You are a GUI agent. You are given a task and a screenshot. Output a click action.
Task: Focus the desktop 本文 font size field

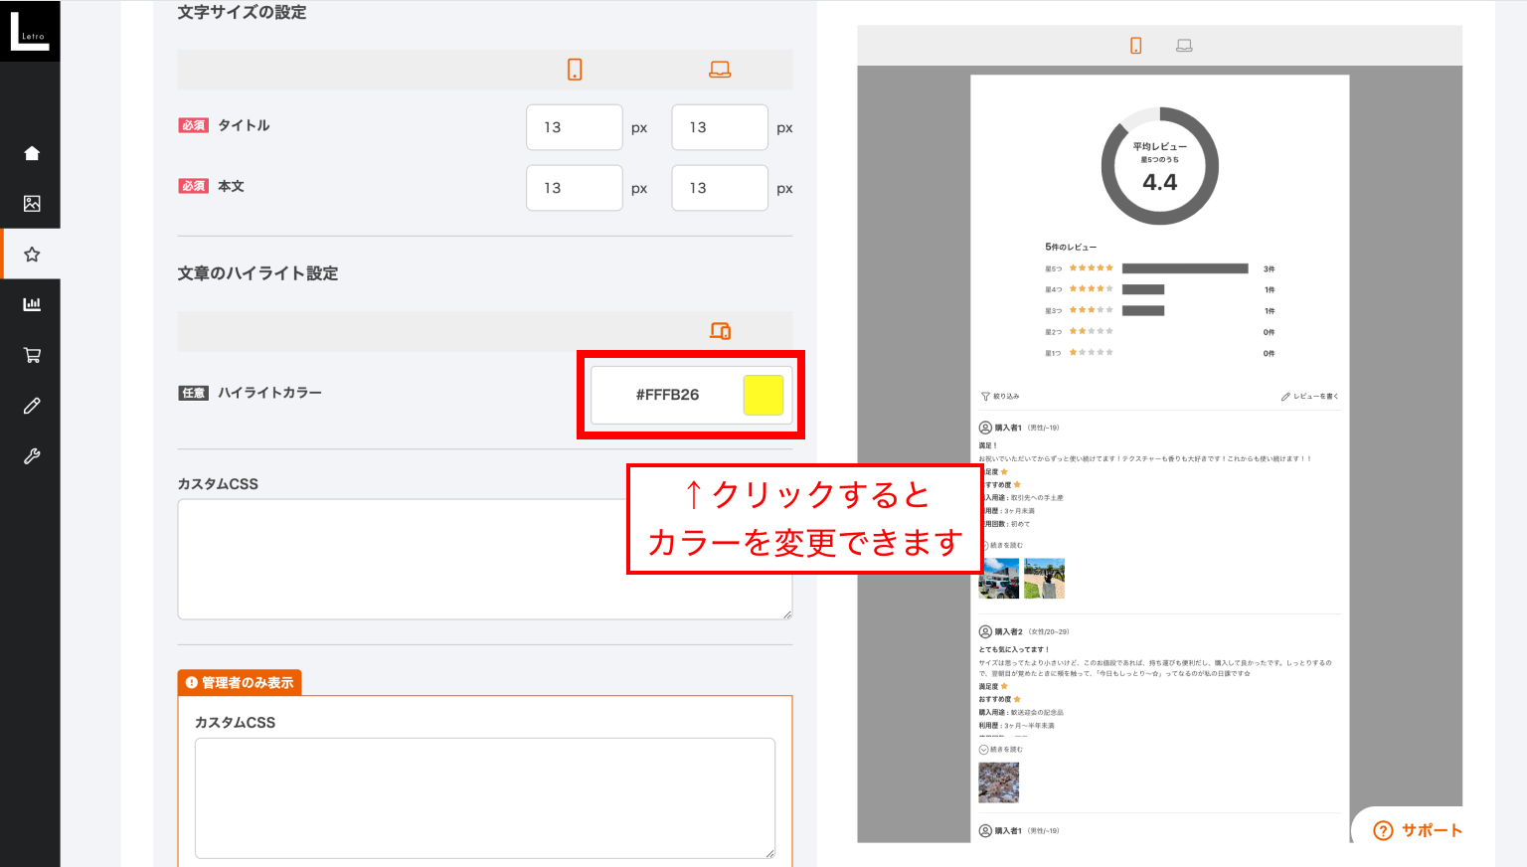coord(719,188)
